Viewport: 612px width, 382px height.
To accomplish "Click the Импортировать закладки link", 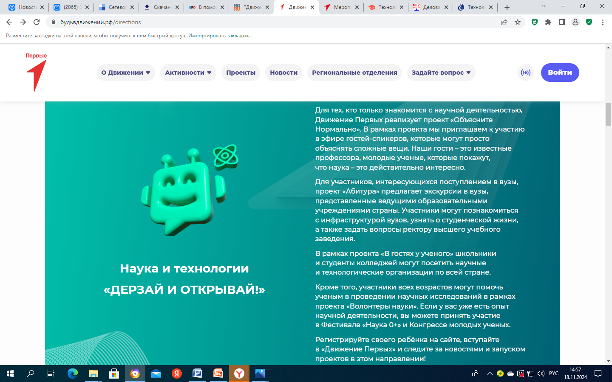I will pyautogui.click(x=220, y=36).
